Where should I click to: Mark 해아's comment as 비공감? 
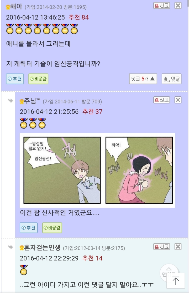[38, 79]
